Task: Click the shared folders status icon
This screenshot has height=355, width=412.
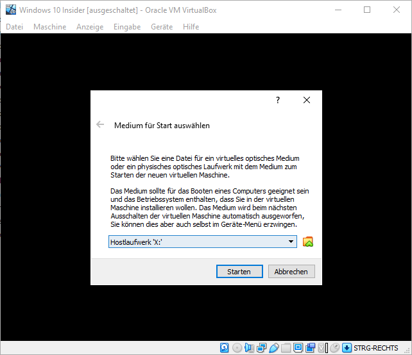Action: 286,348
